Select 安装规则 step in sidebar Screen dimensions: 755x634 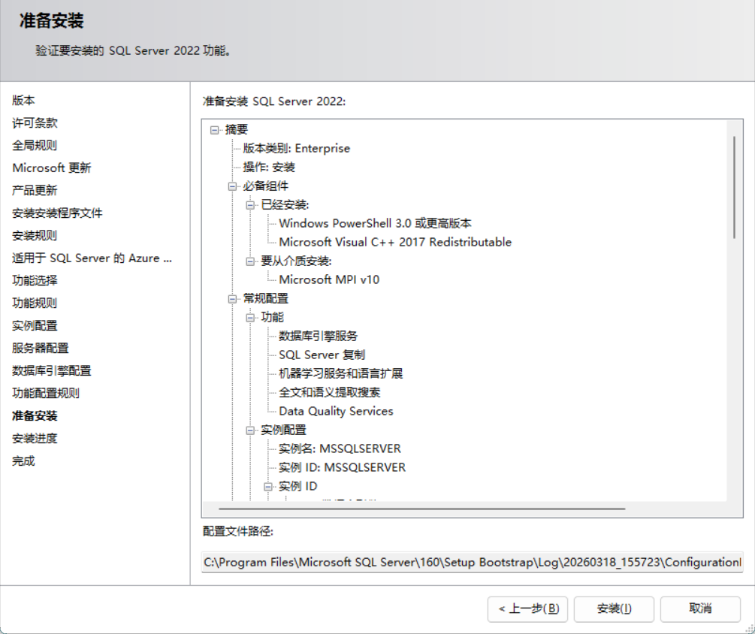click(35, 235)
